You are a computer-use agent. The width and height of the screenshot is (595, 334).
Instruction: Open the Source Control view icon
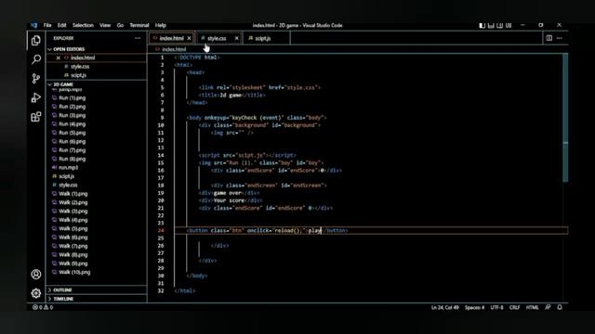click(36, 78)
